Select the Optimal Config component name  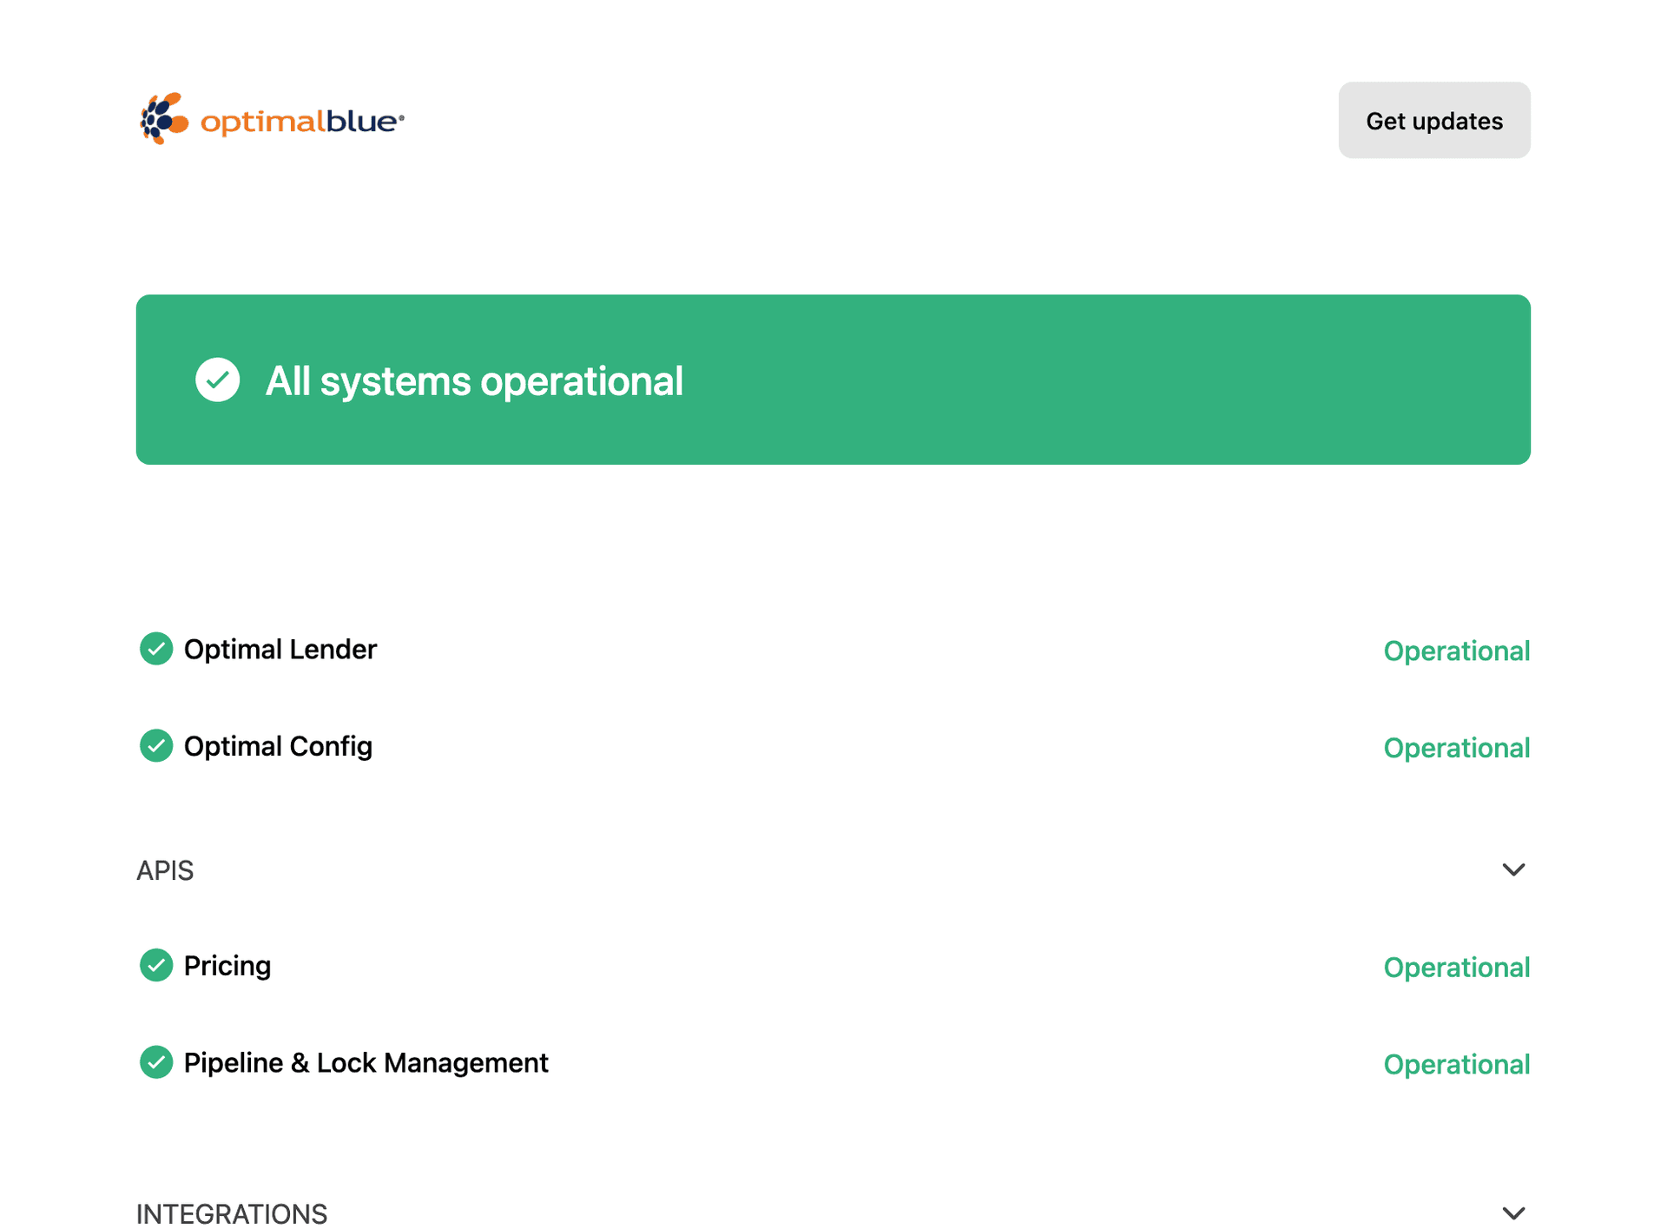278,747
